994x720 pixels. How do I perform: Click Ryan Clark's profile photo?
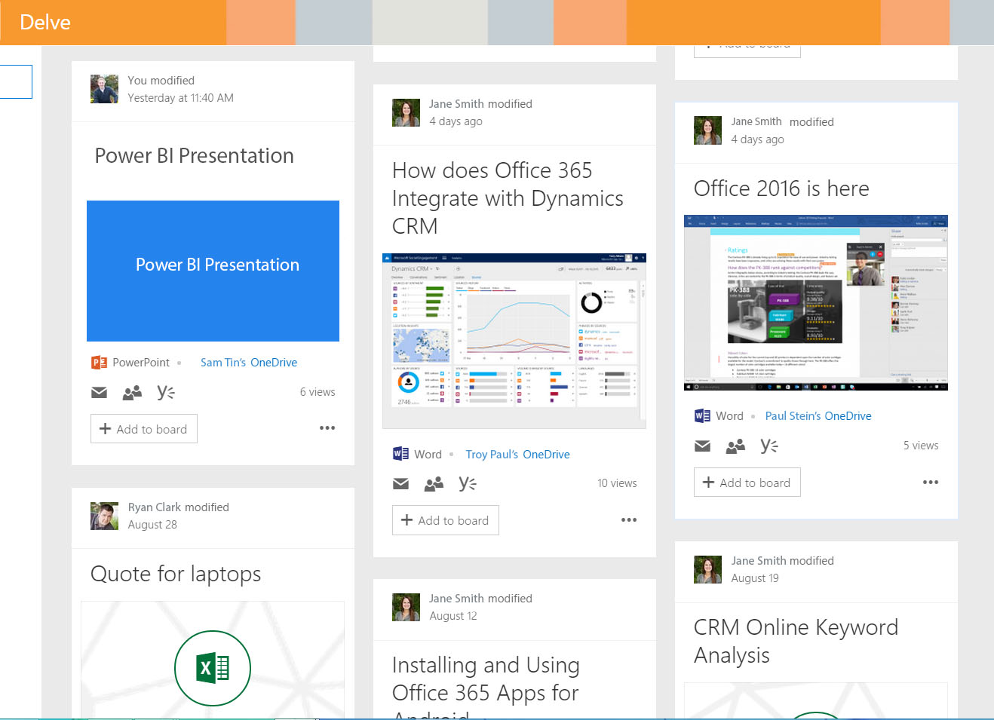pyautogui.click(x=104, y=516)
